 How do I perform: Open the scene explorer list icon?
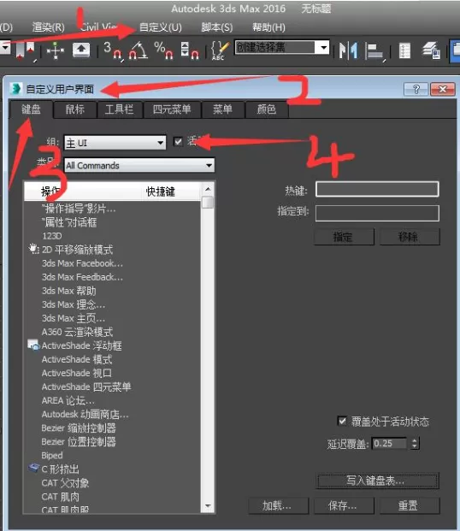404,50
